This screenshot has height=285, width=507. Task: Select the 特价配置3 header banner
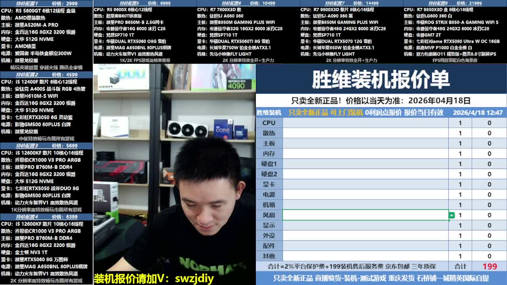coord(46,146)
